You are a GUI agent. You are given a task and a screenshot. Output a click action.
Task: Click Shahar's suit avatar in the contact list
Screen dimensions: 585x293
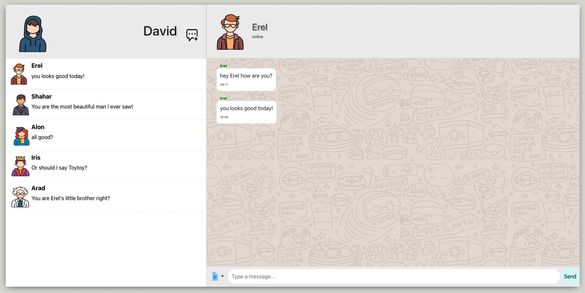[20, 104]
